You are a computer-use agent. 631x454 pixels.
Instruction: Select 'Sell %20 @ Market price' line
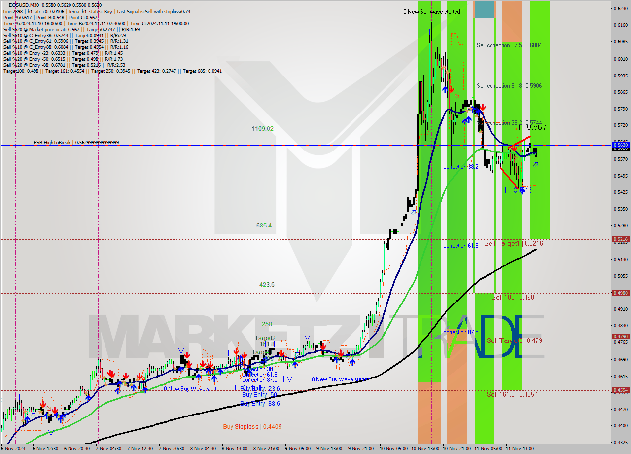(71, 29)
